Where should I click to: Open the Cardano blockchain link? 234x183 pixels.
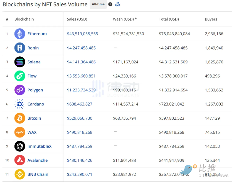(36, 104)
